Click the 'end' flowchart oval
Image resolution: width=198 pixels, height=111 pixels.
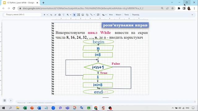(98, 92)
